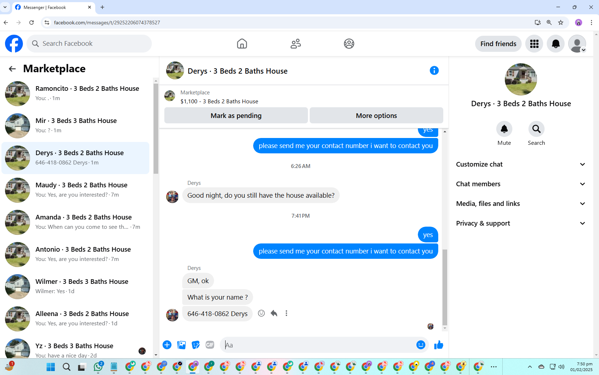
Task: Click the chat messages scrollbar thumb
Action: coord(445,287)
